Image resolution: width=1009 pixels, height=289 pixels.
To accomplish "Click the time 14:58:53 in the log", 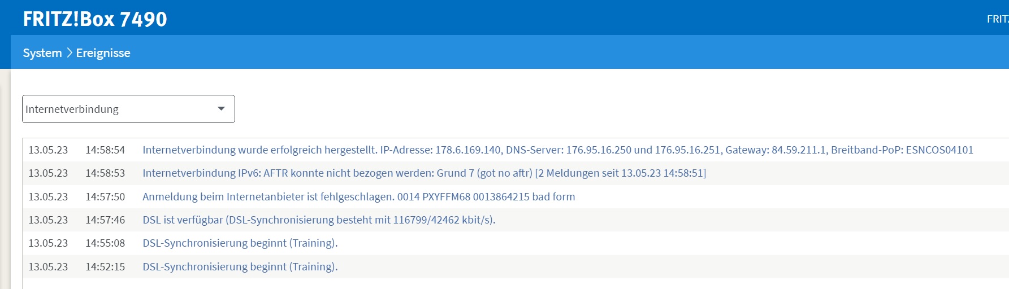I will coord(105,173).
